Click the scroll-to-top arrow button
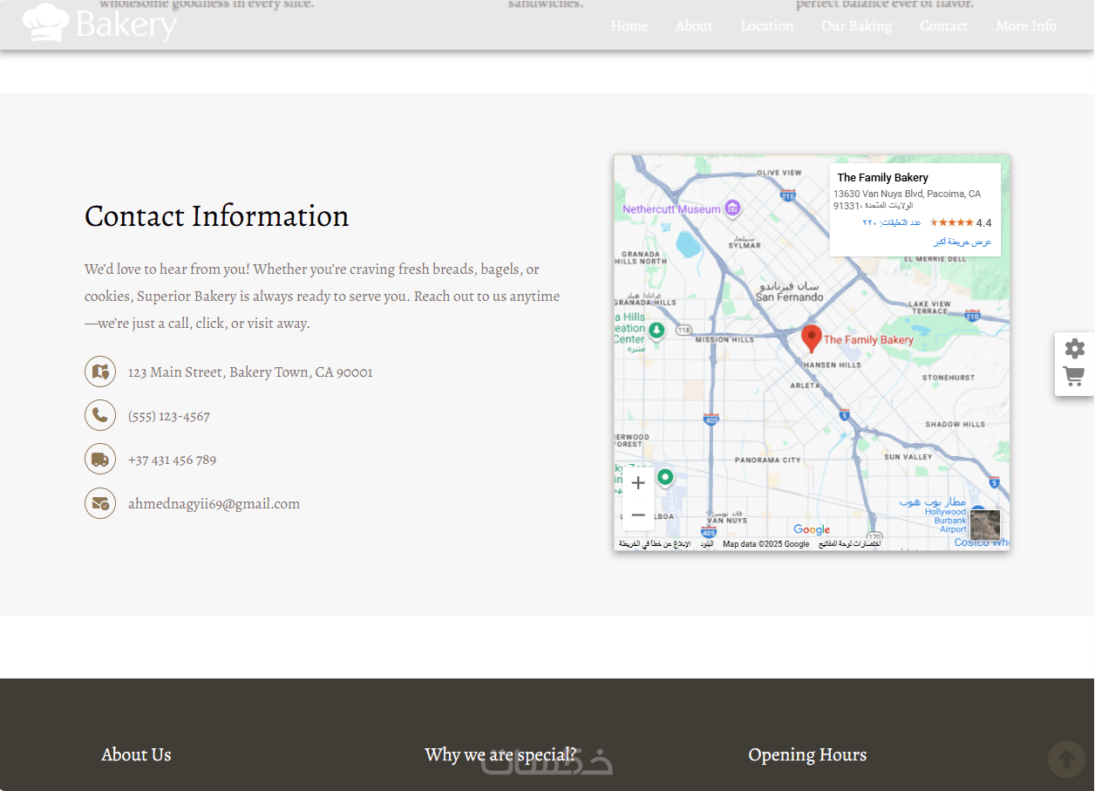The image size is (1095, 791). [x=1066, y=760]
